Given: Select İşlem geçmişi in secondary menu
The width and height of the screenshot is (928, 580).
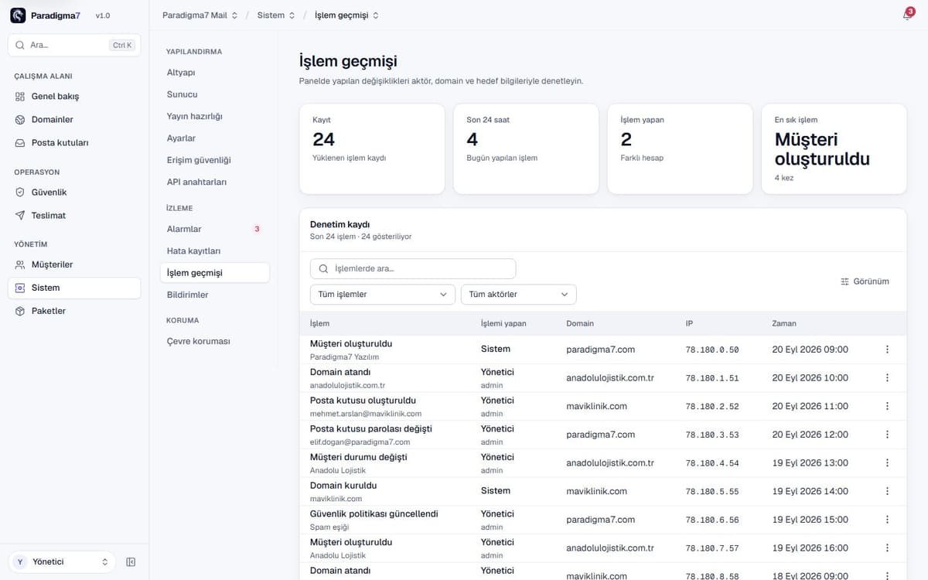Looking at the screenshot, I should point(215,273).
